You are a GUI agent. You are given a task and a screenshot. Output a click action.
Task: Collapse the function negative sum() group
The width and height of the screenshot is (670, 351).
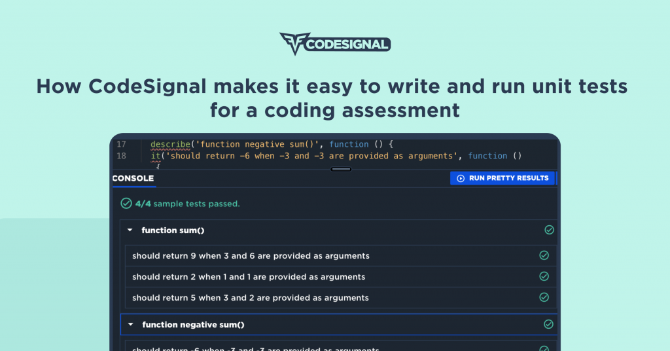pyautogui.click(x=130, y=325)
